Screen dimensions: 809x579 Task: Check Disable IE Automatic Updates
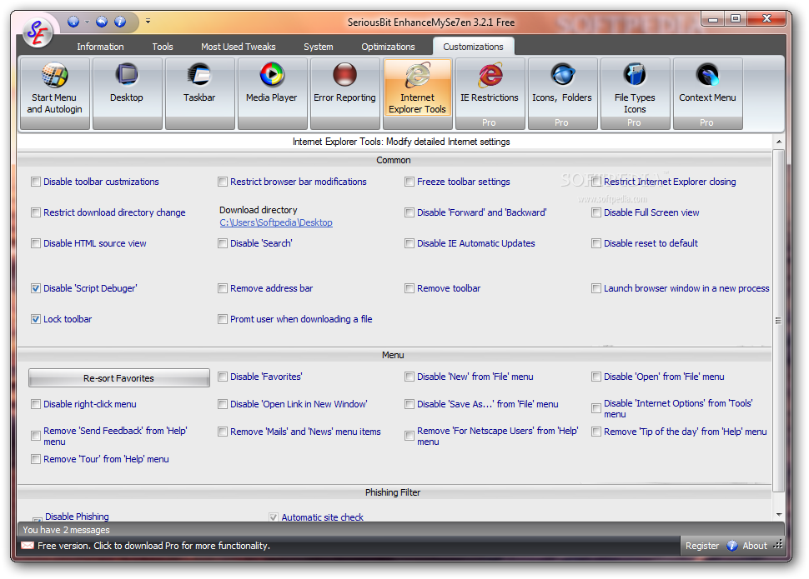(x=410, y=243)
